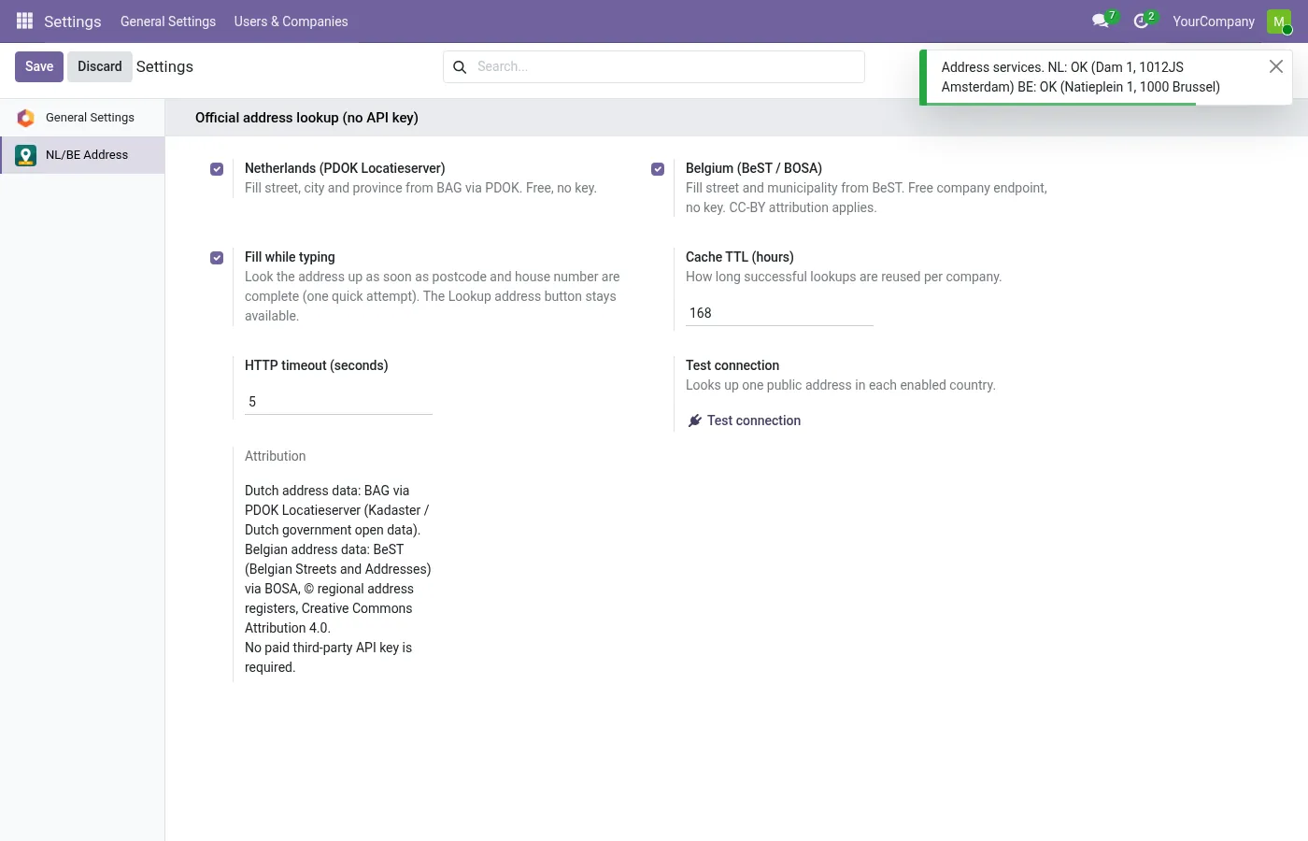Click the General Settings hexagon icon
1308x841 pixels.
26,118
